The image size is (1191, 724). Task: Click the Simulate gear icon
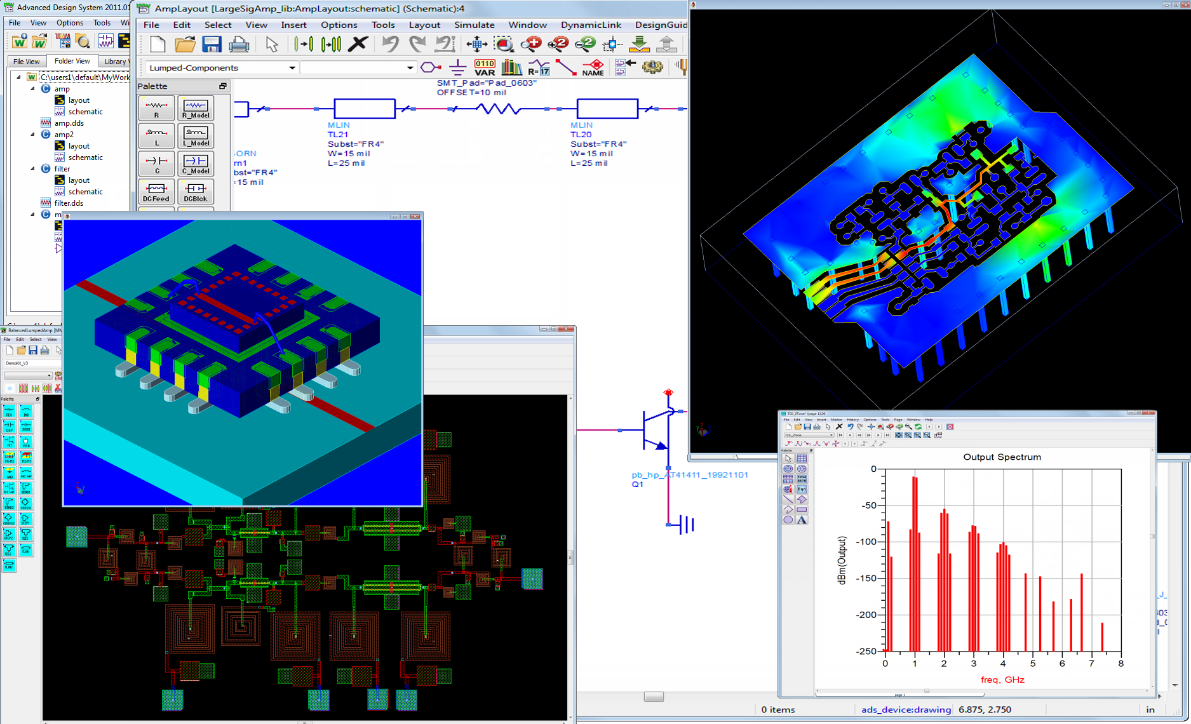coord(652,67)
